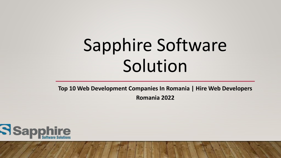281x158 pixels.
Task: Click the blue S emblem in logo
Action: point(5,129)
